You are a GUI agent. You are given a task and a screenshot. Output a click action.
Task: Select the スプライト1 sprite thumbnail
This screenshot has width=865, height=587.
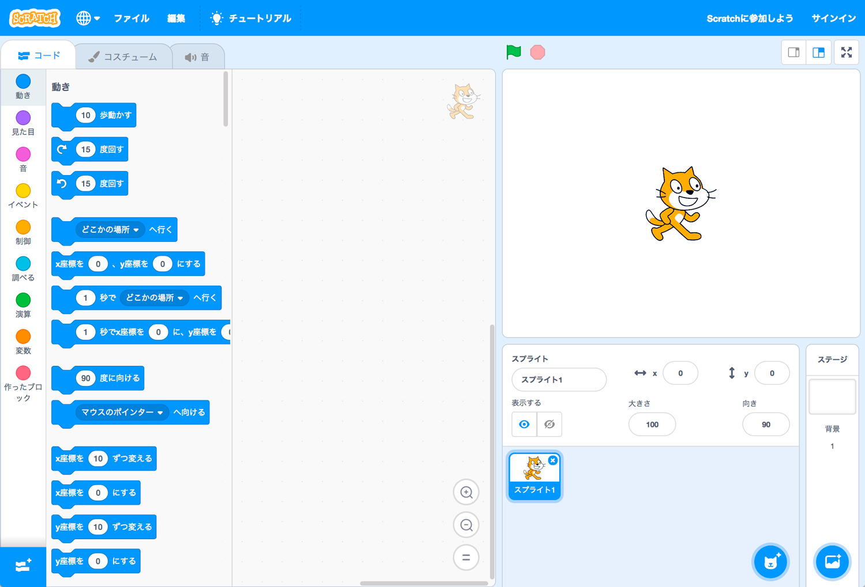tap(535, 476)
